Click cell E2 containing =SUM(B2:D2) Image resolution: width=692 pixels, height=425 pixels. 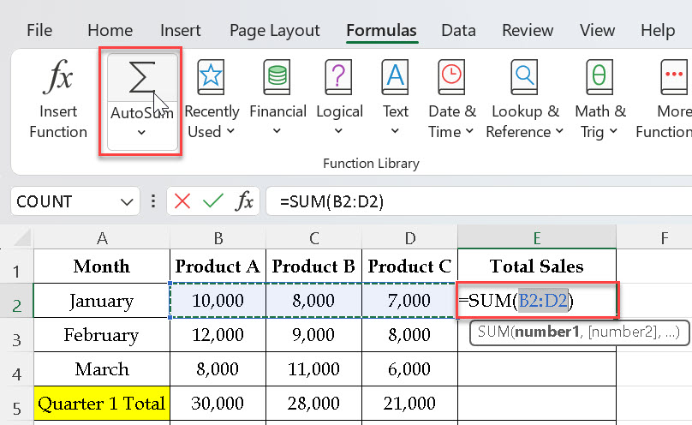537,301
